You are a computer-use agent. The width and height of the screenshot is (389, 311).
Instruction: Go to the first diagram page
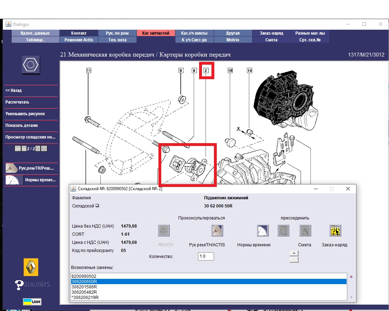(x=18, y=148)
